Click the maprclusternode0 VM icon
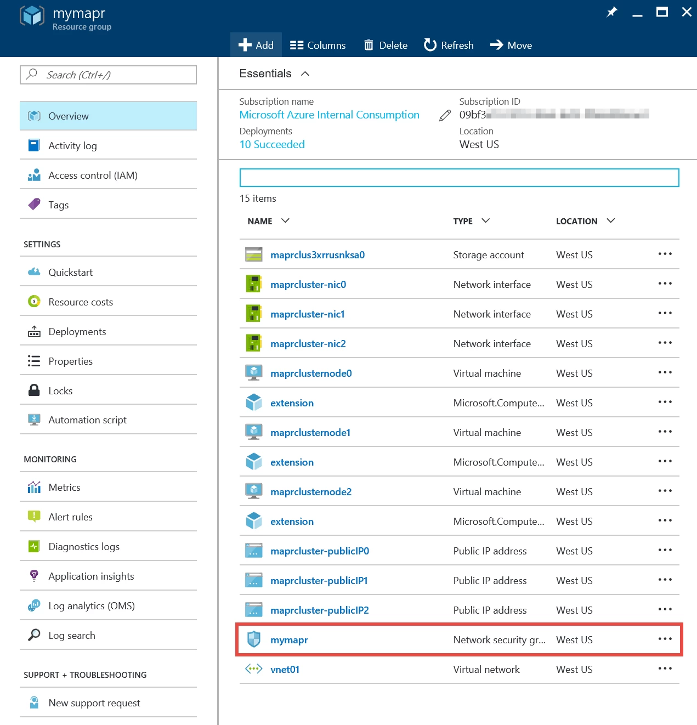The image size is (697, 725). click(253, 373)
